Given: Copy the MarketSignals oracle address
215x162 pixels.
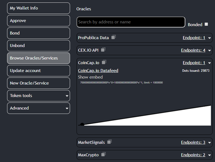Looking at the screenshot, I should (x=109, y=142).
